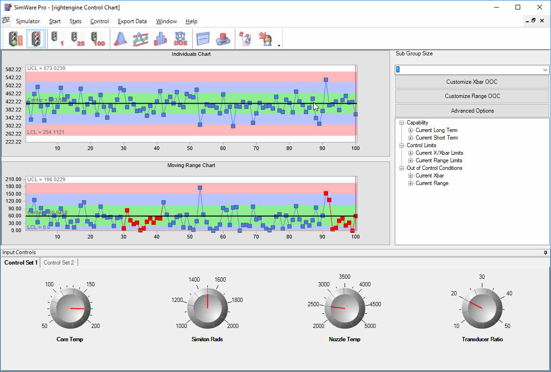Click the Customize Xbar OOC button
Image resolution: width=551 pixels, height=372 pixels.
point(472,81)
